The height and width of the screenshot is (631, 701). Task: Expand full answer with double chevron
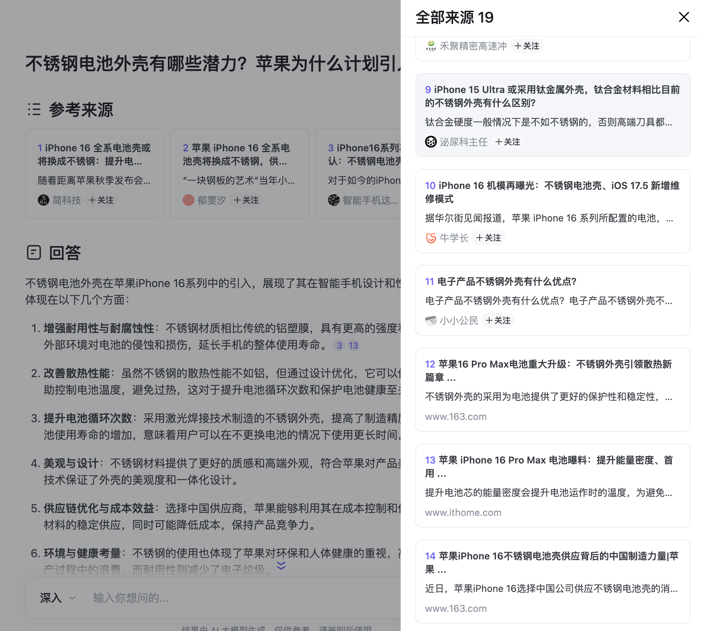[x=281, y=566]
